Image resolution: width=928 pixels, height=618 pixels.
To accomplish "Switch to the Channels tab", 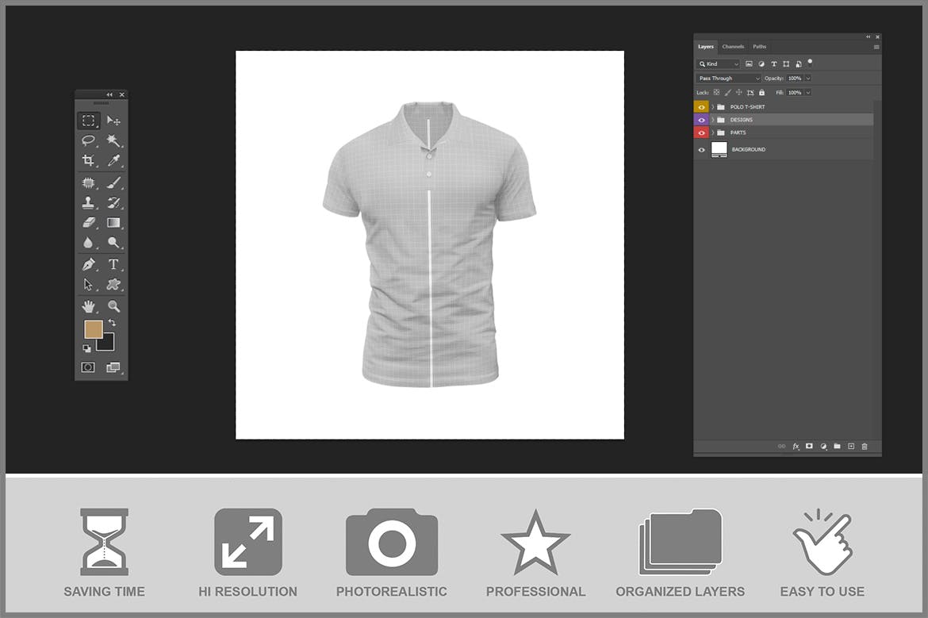I will coord(733,46).
